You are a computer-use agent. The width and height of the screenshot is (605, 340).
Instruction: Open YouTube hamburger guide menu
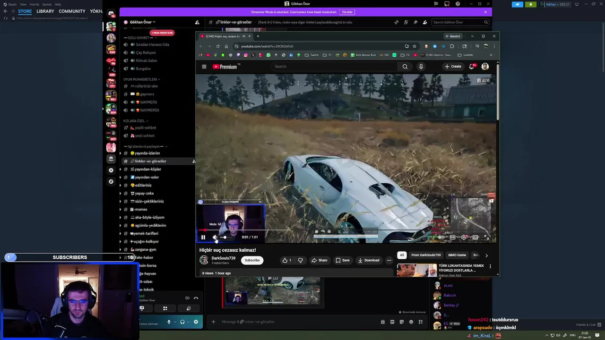click(204, 67)
